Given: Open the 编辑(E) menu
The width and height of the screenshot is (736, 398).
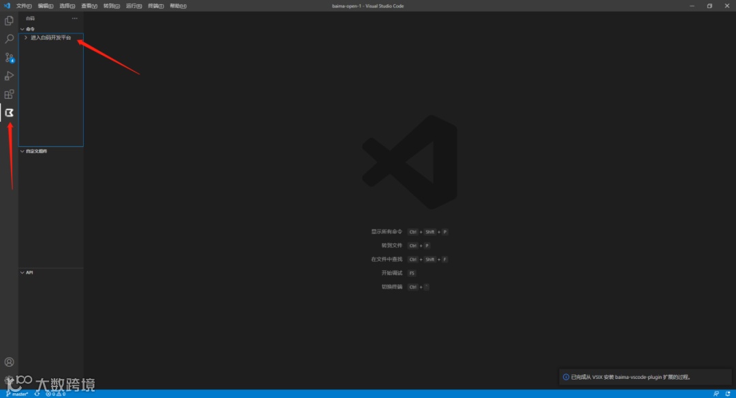Looking at the screenshot, I should click(46, 6).
